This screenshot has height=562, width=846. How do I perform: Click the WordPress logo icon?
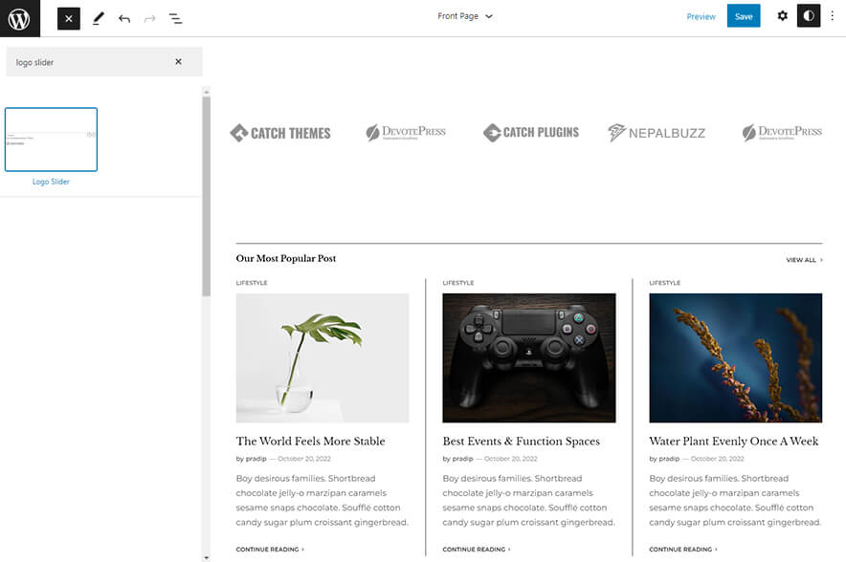[x=19, y=18]
